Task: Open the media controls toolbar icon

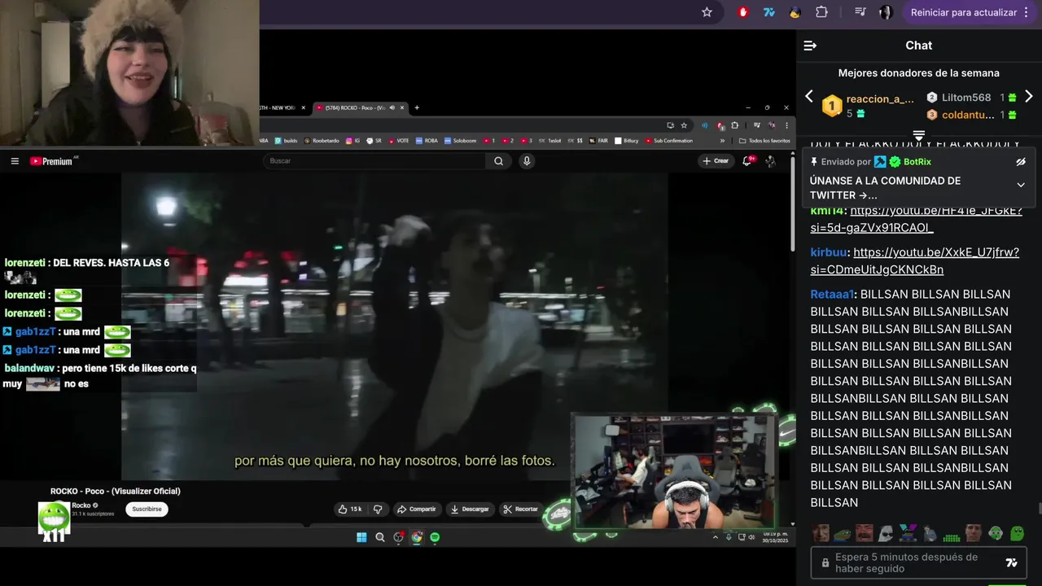Action: tap(860, 12)
